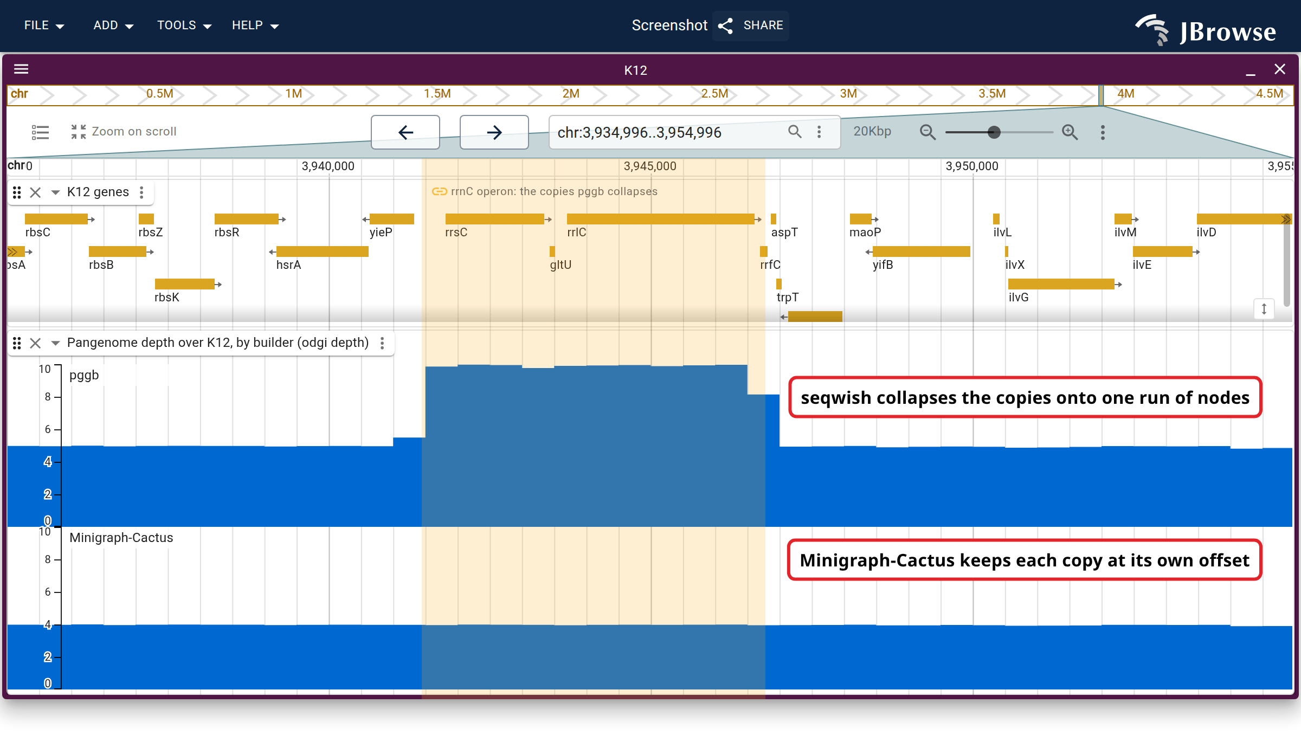This screenshot has width=1301, height=748.
Task: Adjust the zoom level slider
Action: (x=999, y=132)
